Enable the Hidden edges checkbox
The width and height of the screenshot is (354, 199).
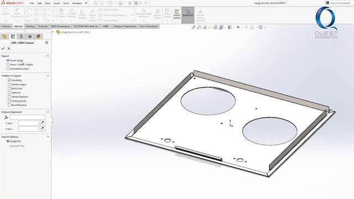pyautogui.click(x=9, y=85)
